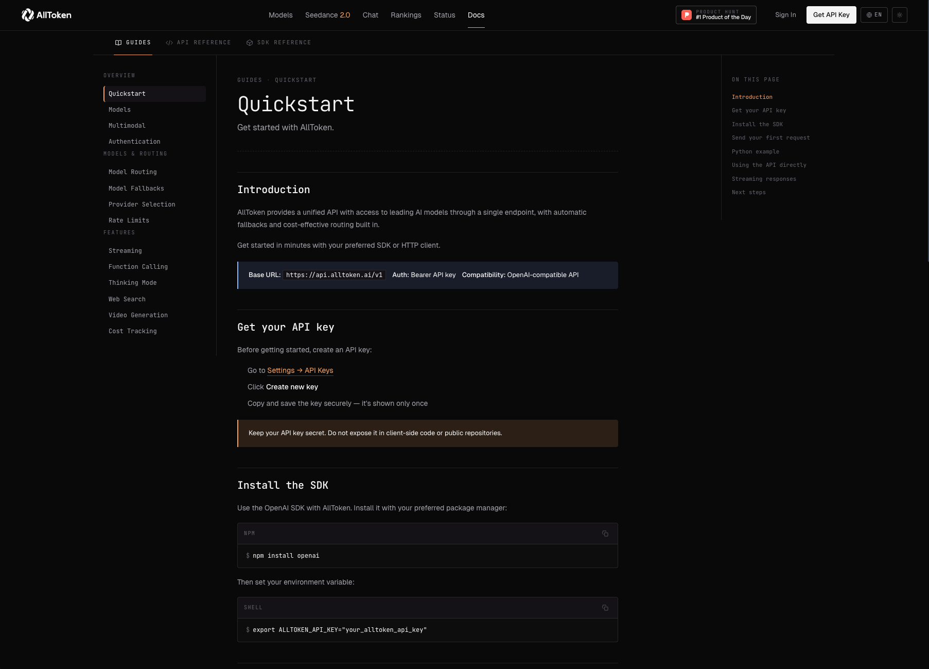Click the Sign In link
Image resolution: width=929 pixels, height=669 pixels.
785,15
